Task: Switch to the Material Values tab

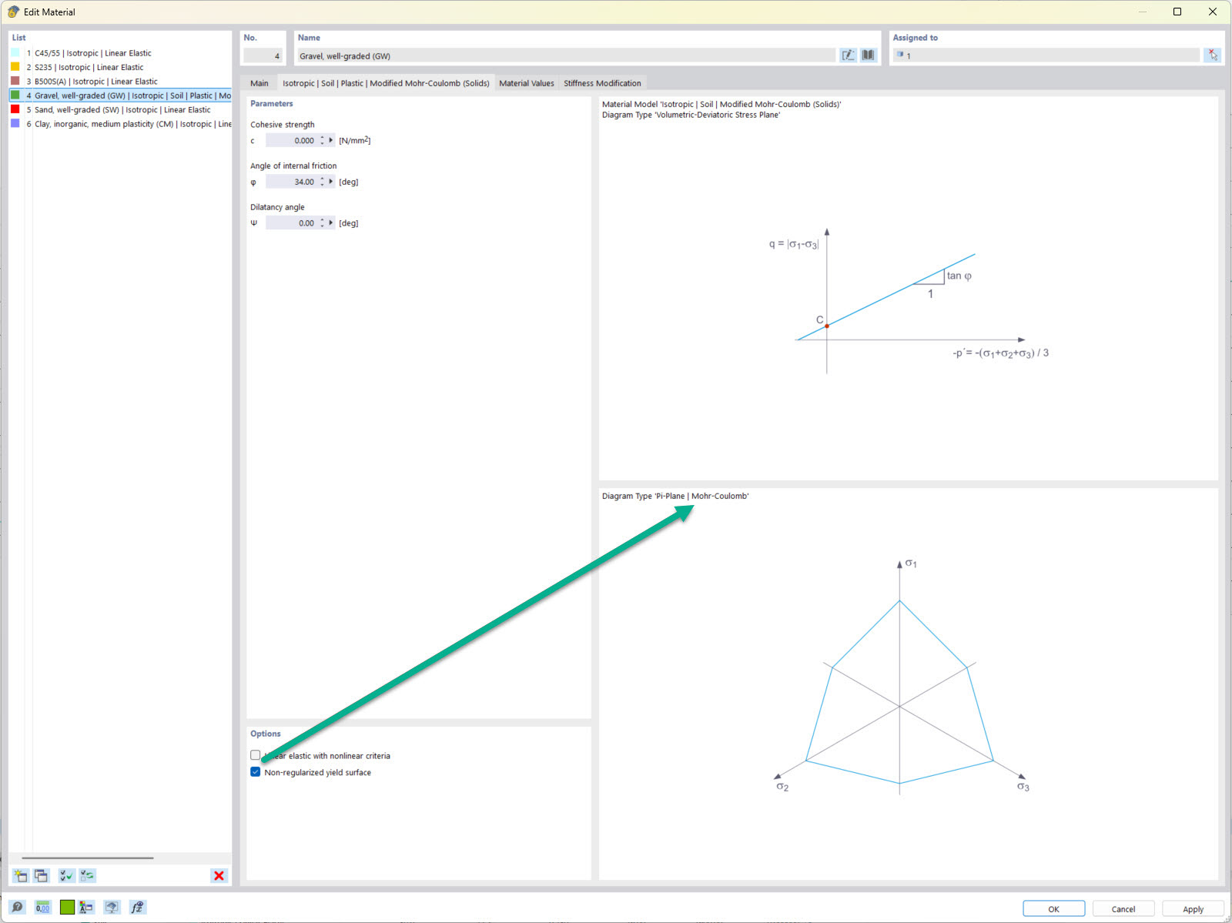Action: (x=527, y=83)
